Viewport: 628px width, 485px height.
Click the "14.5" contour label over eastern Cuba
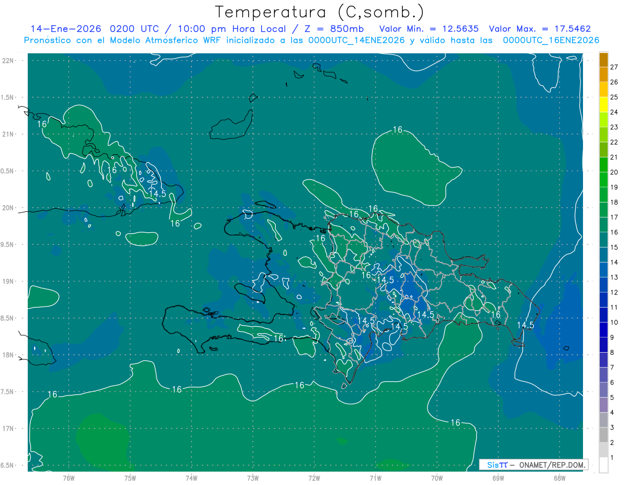(x=158, y=194)
